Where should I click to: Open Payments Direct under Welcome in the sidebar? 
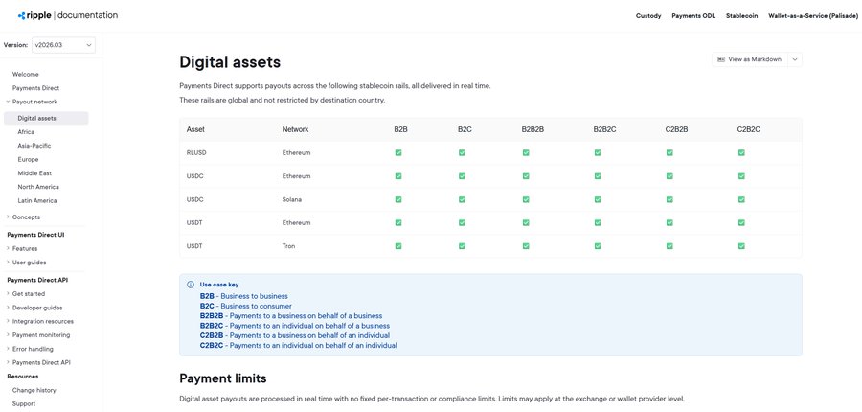(35, 88)
